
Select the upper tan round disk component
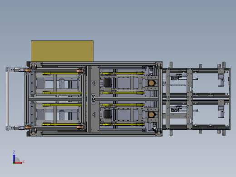click(x=151, y=83)
